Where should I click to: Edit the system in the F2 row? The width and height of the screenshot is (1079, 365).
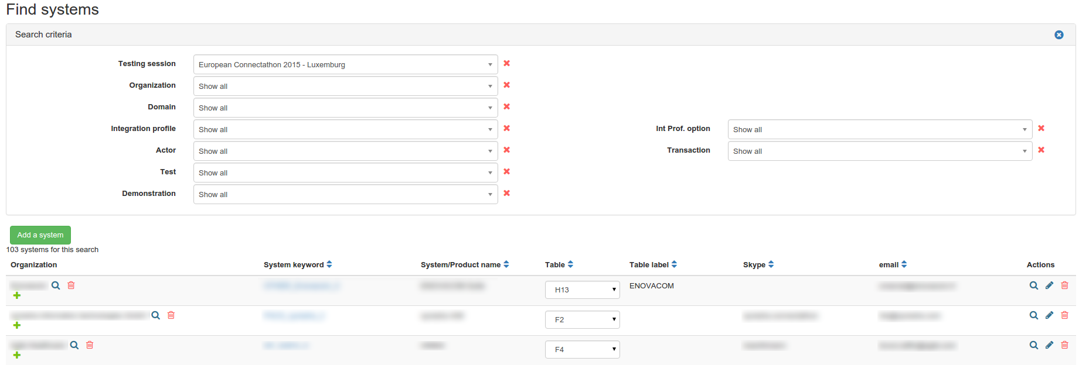coord(1049,315)
